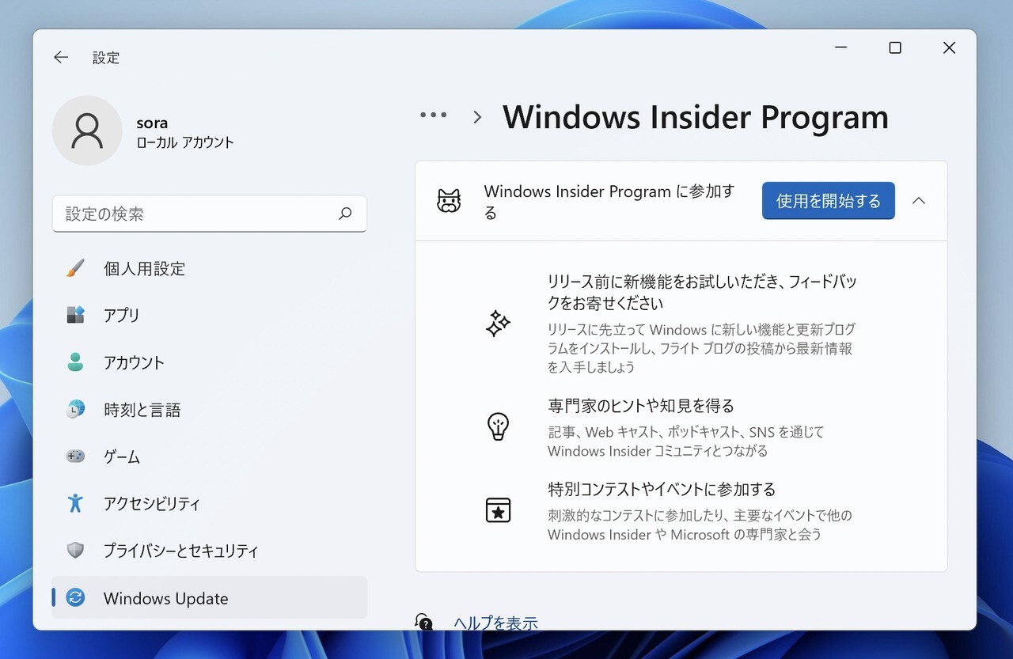Screen dimensions: 1013x659
Task: Select Windows Update in the sidebar
Action: pos(210,598)
